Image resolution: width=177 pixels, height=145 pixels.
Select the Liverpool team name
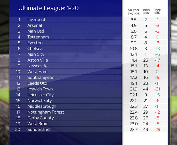point(36,20)
